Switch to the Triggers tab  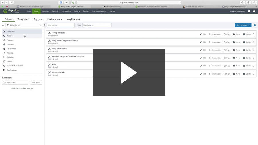pyautogui.click(x=38, y=19)
